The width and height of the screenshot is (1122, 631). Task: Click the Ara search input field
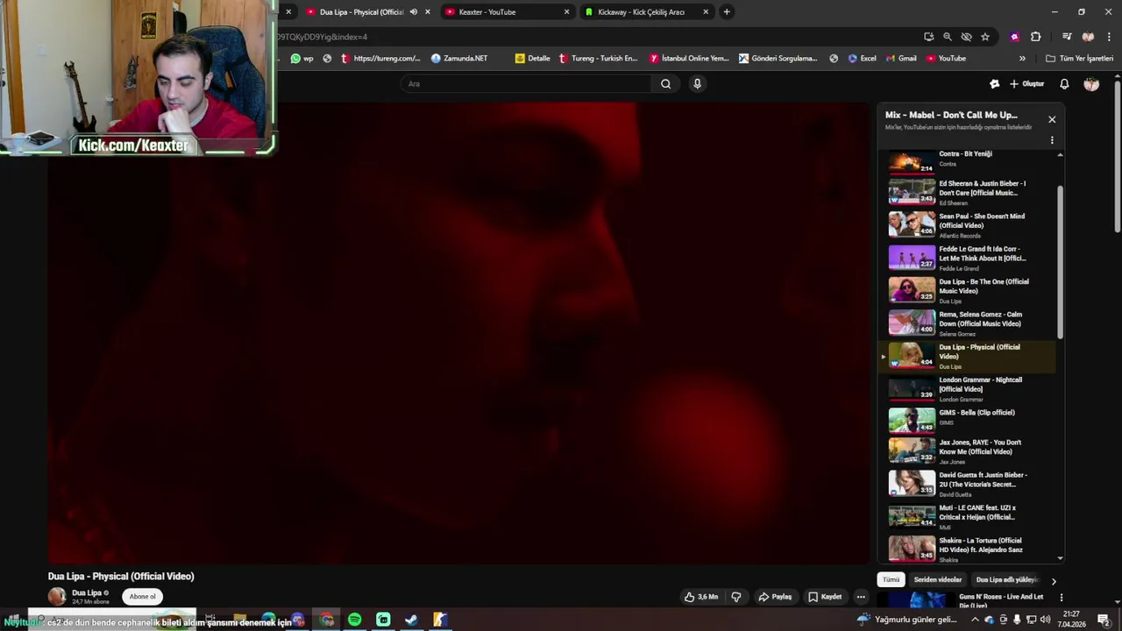pos(526,84)
